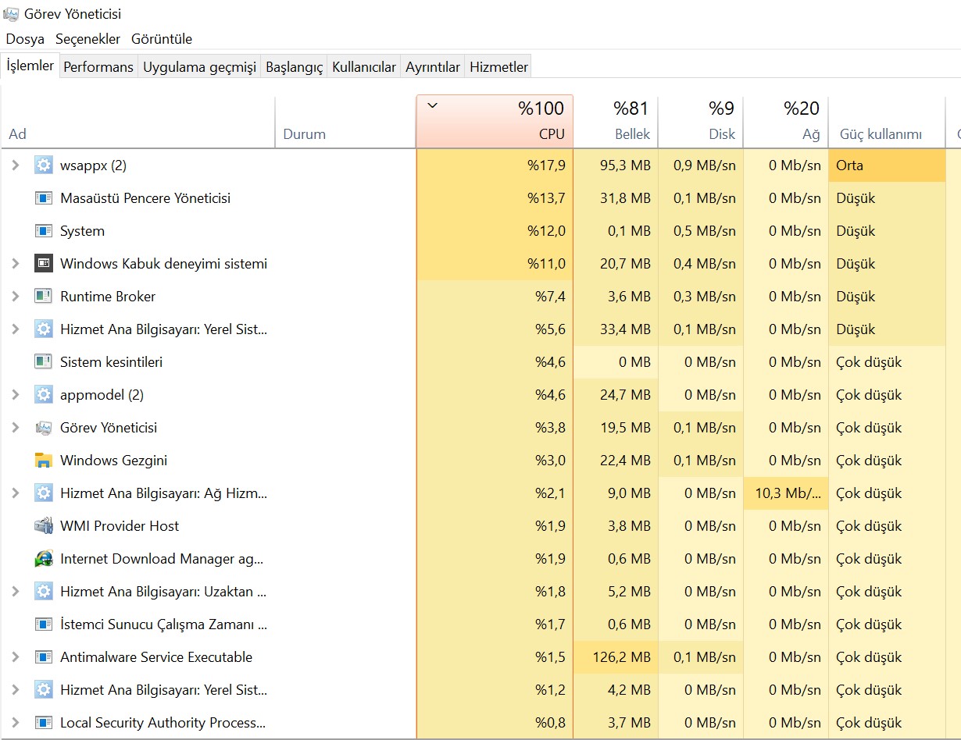Sort by the Güç kullanımı column header
Image resolution: width=961 pixels, height=740 pixels.
887,122
